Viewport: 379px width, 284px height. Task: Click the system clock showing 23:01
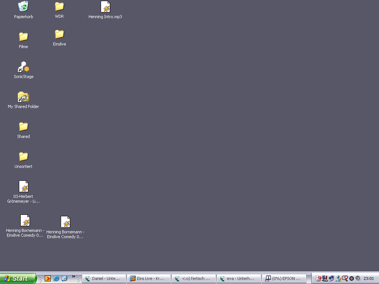[369, 278]
